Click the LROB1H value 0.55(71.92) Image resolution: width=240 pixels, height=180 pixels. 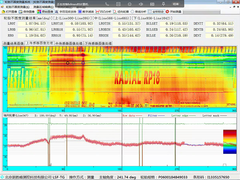point(79,30)
